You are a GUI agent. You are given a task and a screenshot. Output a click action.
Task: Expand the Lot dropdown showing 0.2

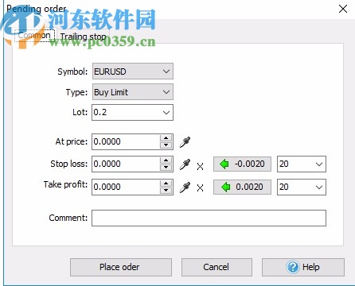point(166,113)
